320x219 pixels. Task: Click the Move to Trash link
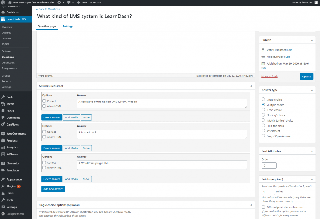tap(269, 77)
